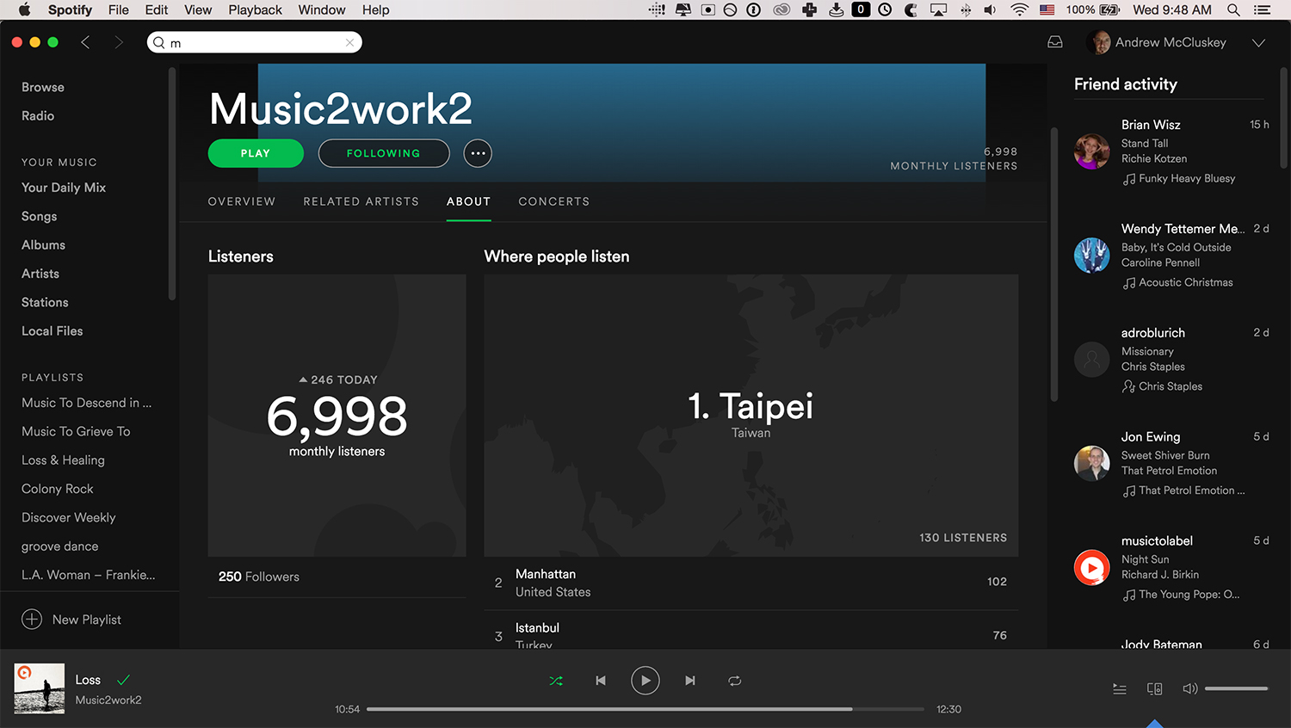Open Notification Center icon
The width and height of the screenshot is (1291, 728).
coord(1263,9)
